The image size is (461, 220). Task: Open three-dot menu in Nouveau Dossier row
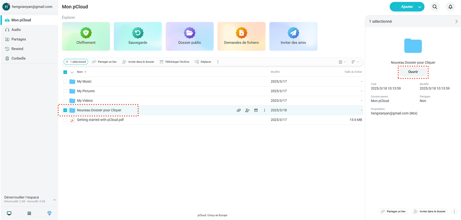click(x=264, y=110)
